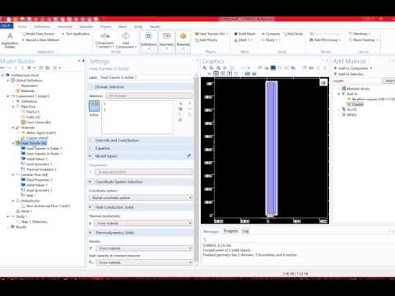395x296 pixels.
Task: Select the Thermal Insulation 1 node
Action: click(x=41, y=169)
